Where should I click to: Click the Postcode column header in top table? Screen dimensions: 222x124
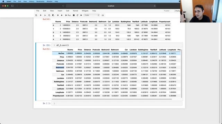tap(84, 22)
